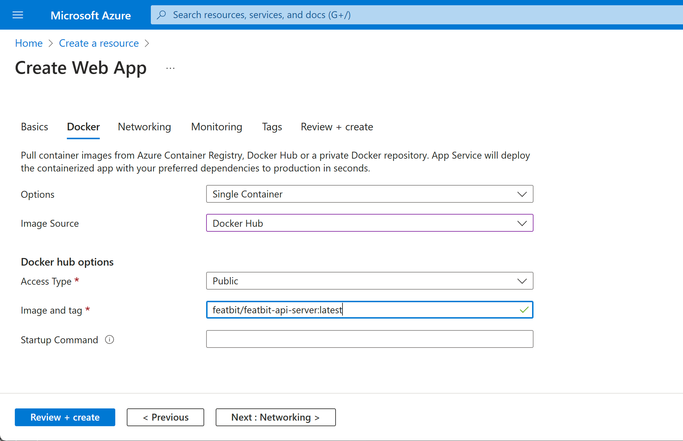Screen dimensions: 683x441
Task: Click the Options label
Action: click(x=38, y=195)
